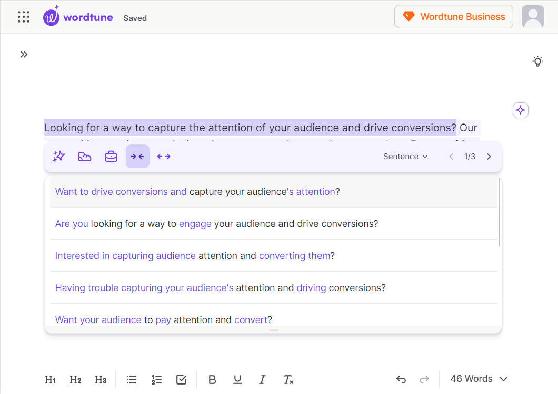Toggle underline formatting
Screen dimensions: 558x394
[x=237, y=379]
